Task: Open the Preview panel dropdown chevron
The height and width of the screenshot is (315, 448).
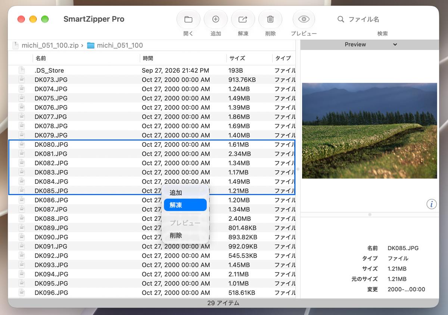Action: coord(395,44)
